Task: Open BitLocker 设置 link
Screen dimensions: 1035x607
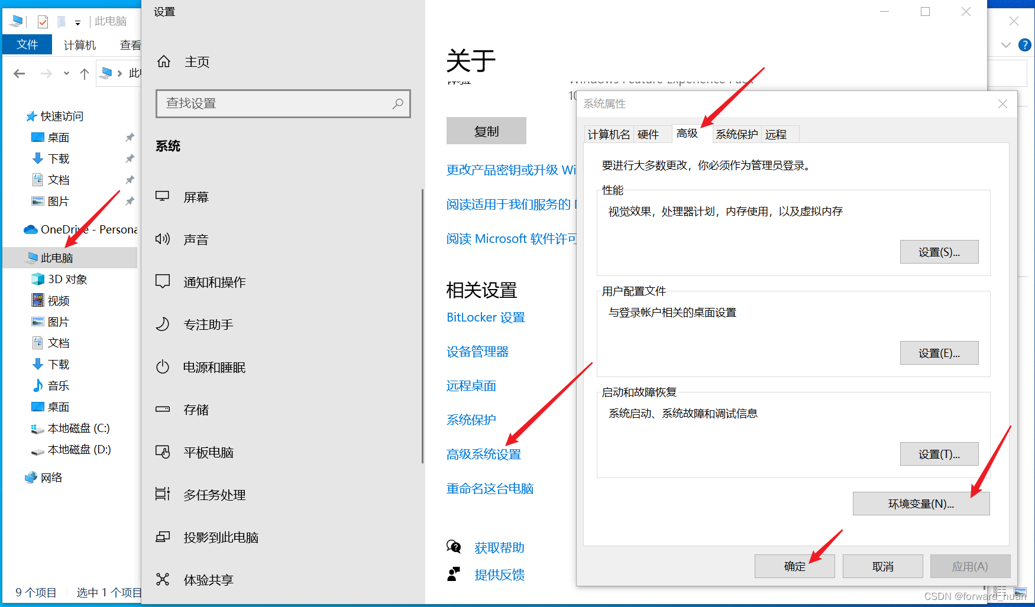Action: (486, 317)
